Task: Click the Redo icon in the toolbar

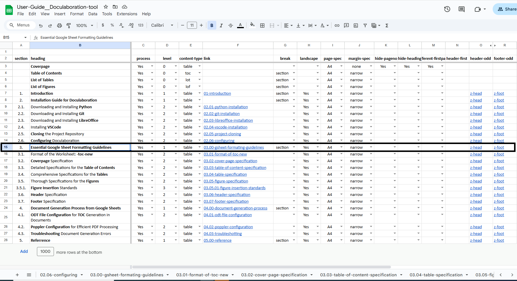Action: point(50,26)
